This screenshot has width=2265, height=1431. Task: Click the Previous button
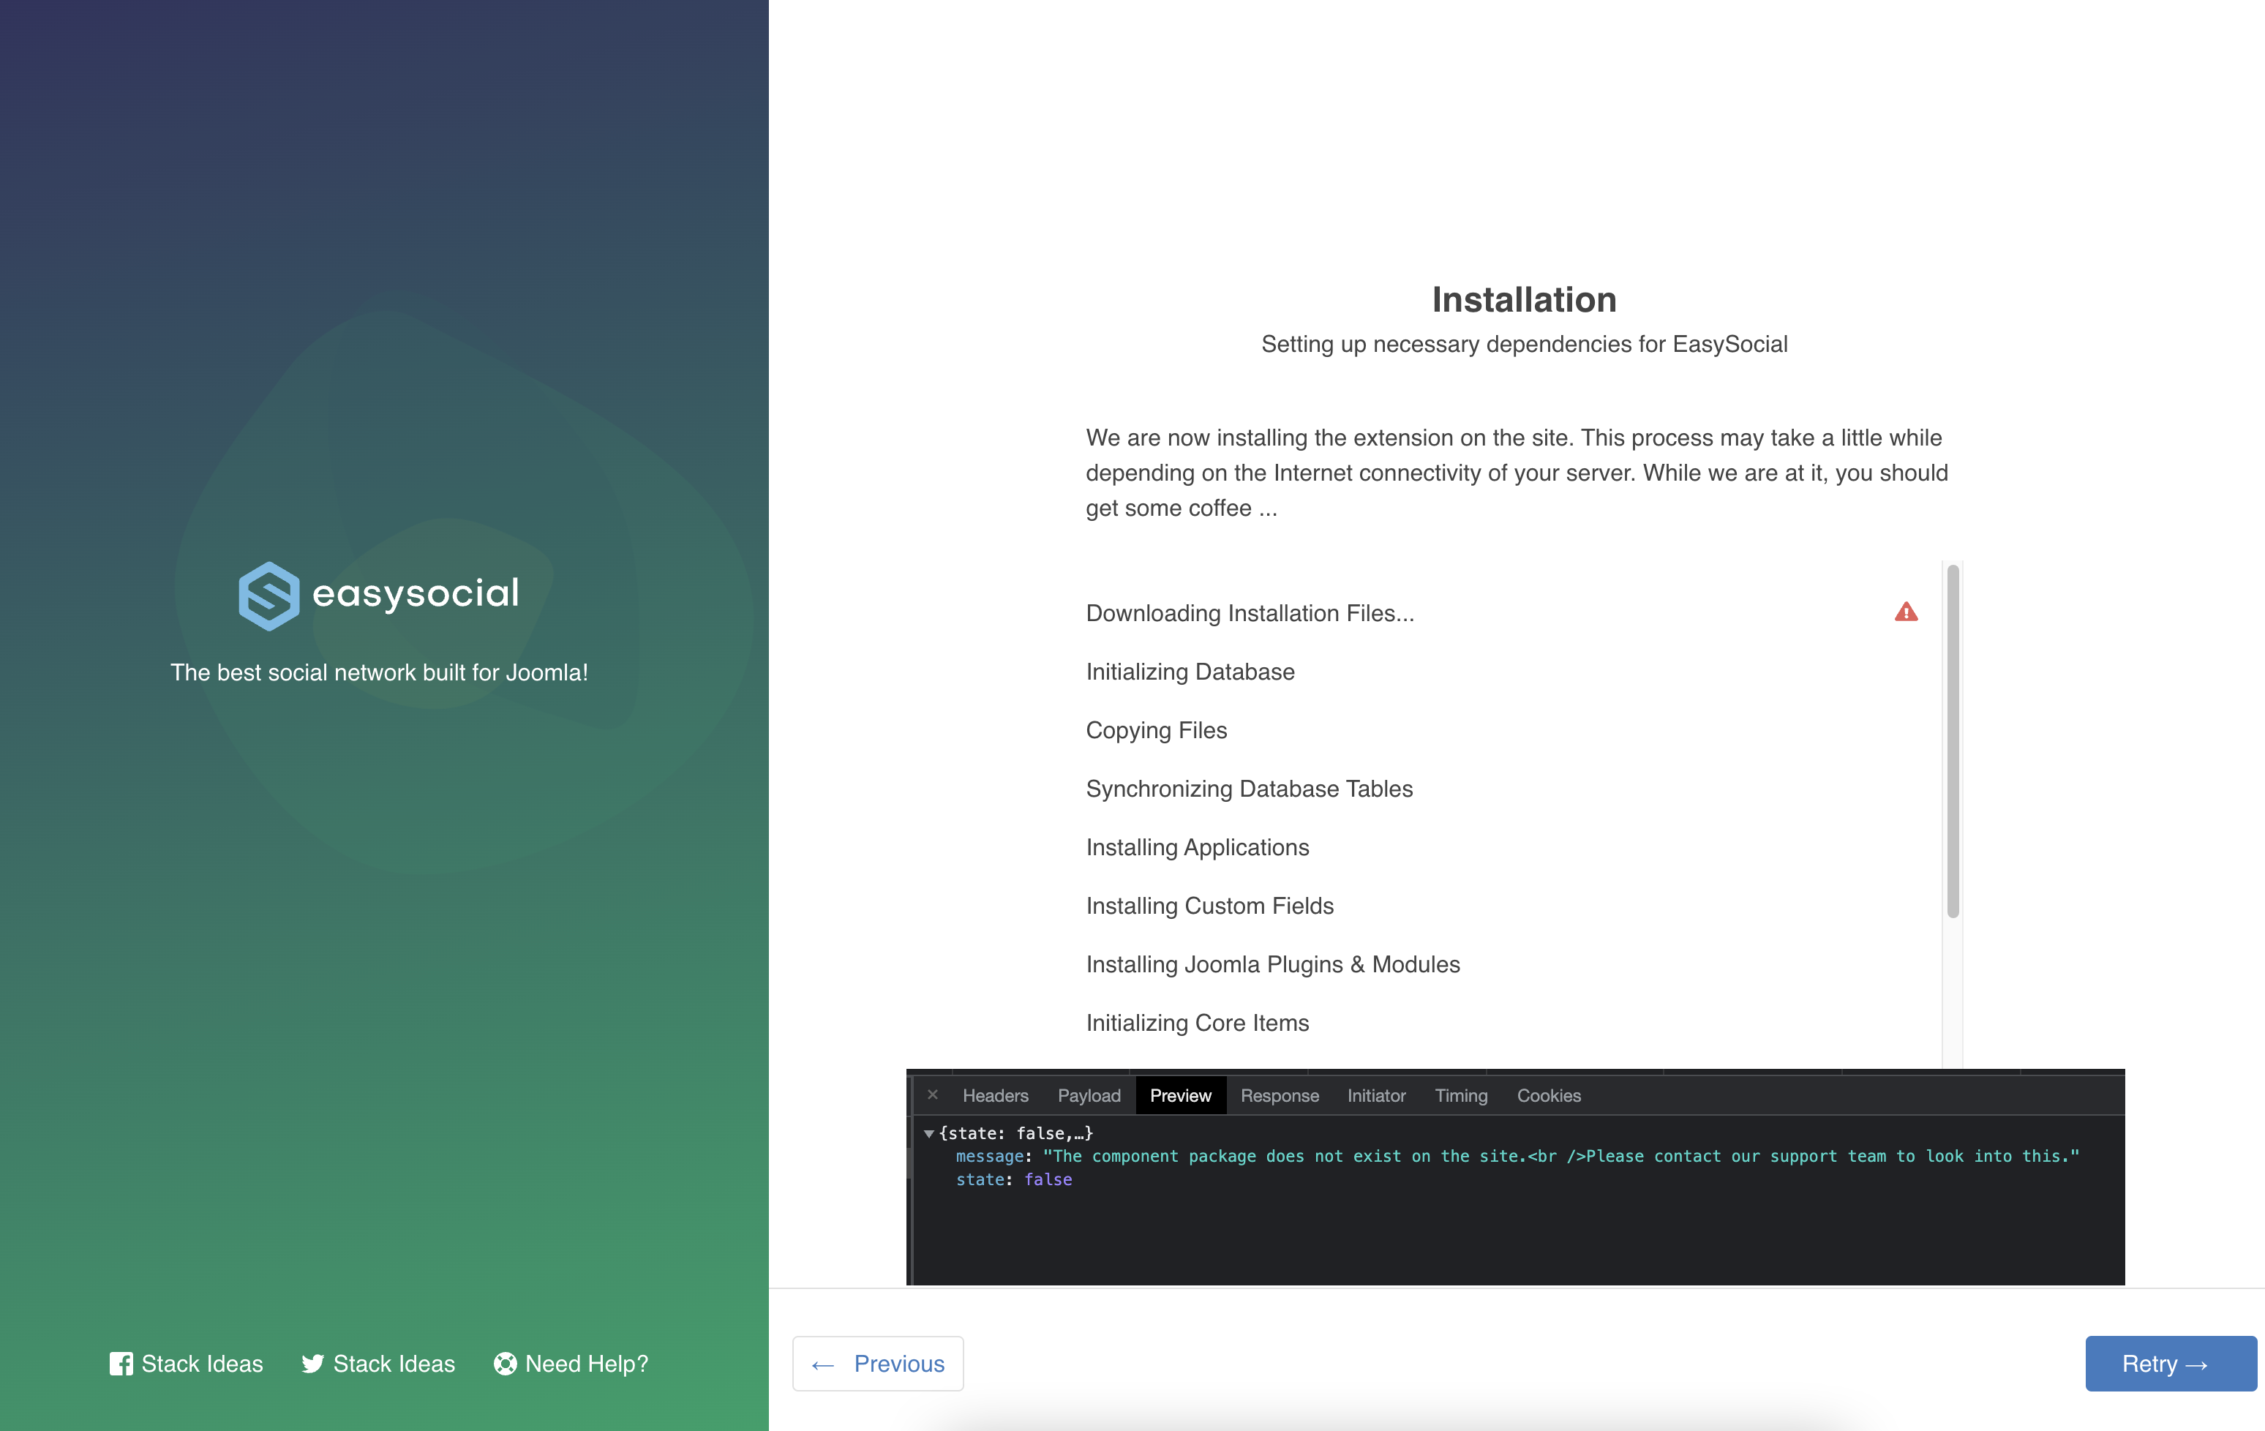tap(878, 1363)
